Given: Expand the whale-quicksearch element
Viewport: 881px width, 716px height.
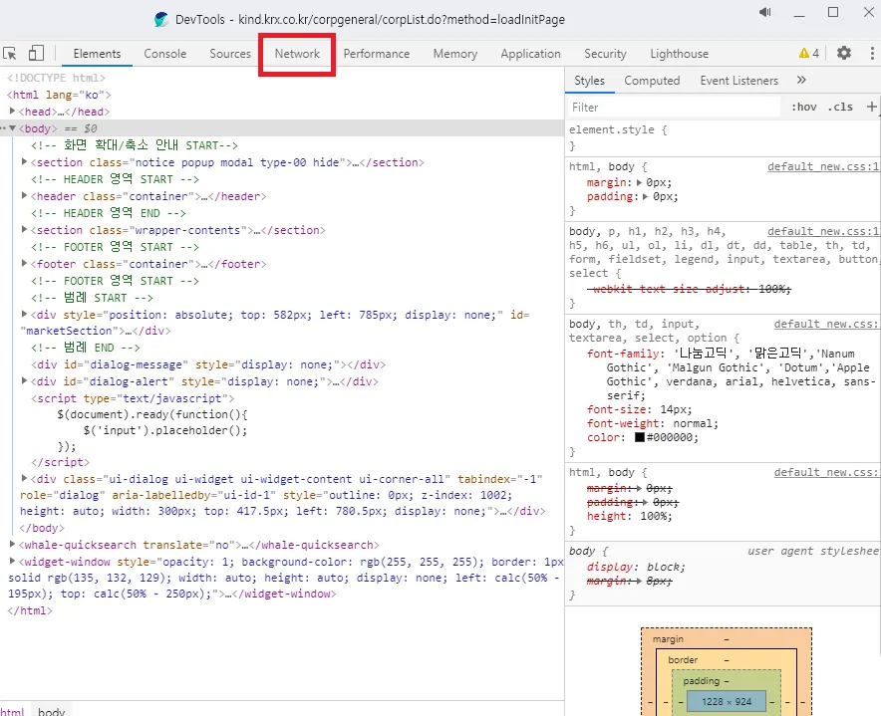Looking at the screenshot, I should click(12, 544).
